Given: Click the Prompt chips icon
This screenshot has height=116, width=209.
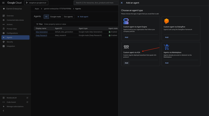Looking at the screenshot, I should [4, 29].
